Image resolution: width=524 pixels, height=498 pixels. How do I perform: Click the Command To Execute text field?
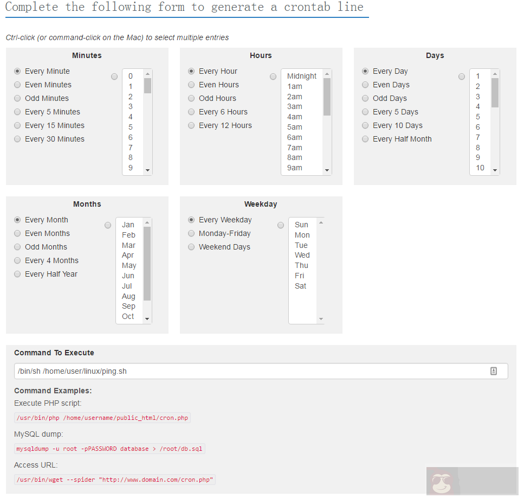pos(249,371)
